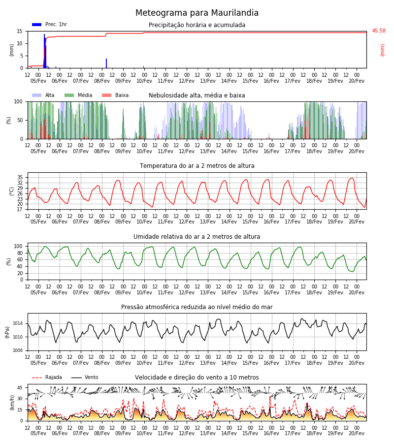The height and width of the screenshot is (443, 394).
Task: Click the red 45.58 accumulated total label
Action: point(379,31)
